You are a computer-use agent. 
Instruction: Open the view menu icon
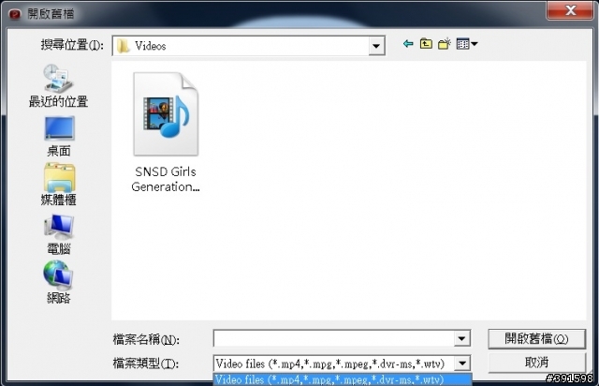(x=467, y=44)
